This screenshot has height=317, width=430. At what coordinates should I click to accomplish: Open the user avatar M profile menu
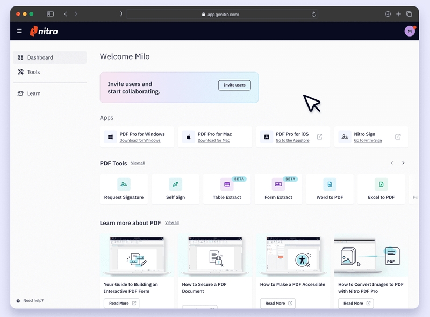pyautogui.click(x=410, y=31)
